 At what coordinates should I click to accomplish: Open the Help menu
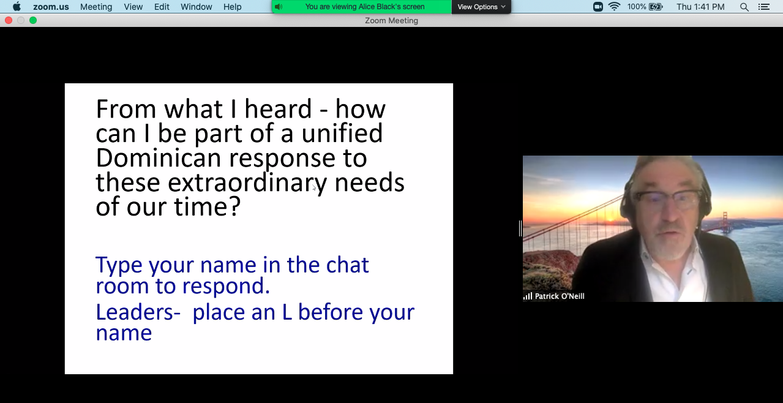(x=233, y=7)
